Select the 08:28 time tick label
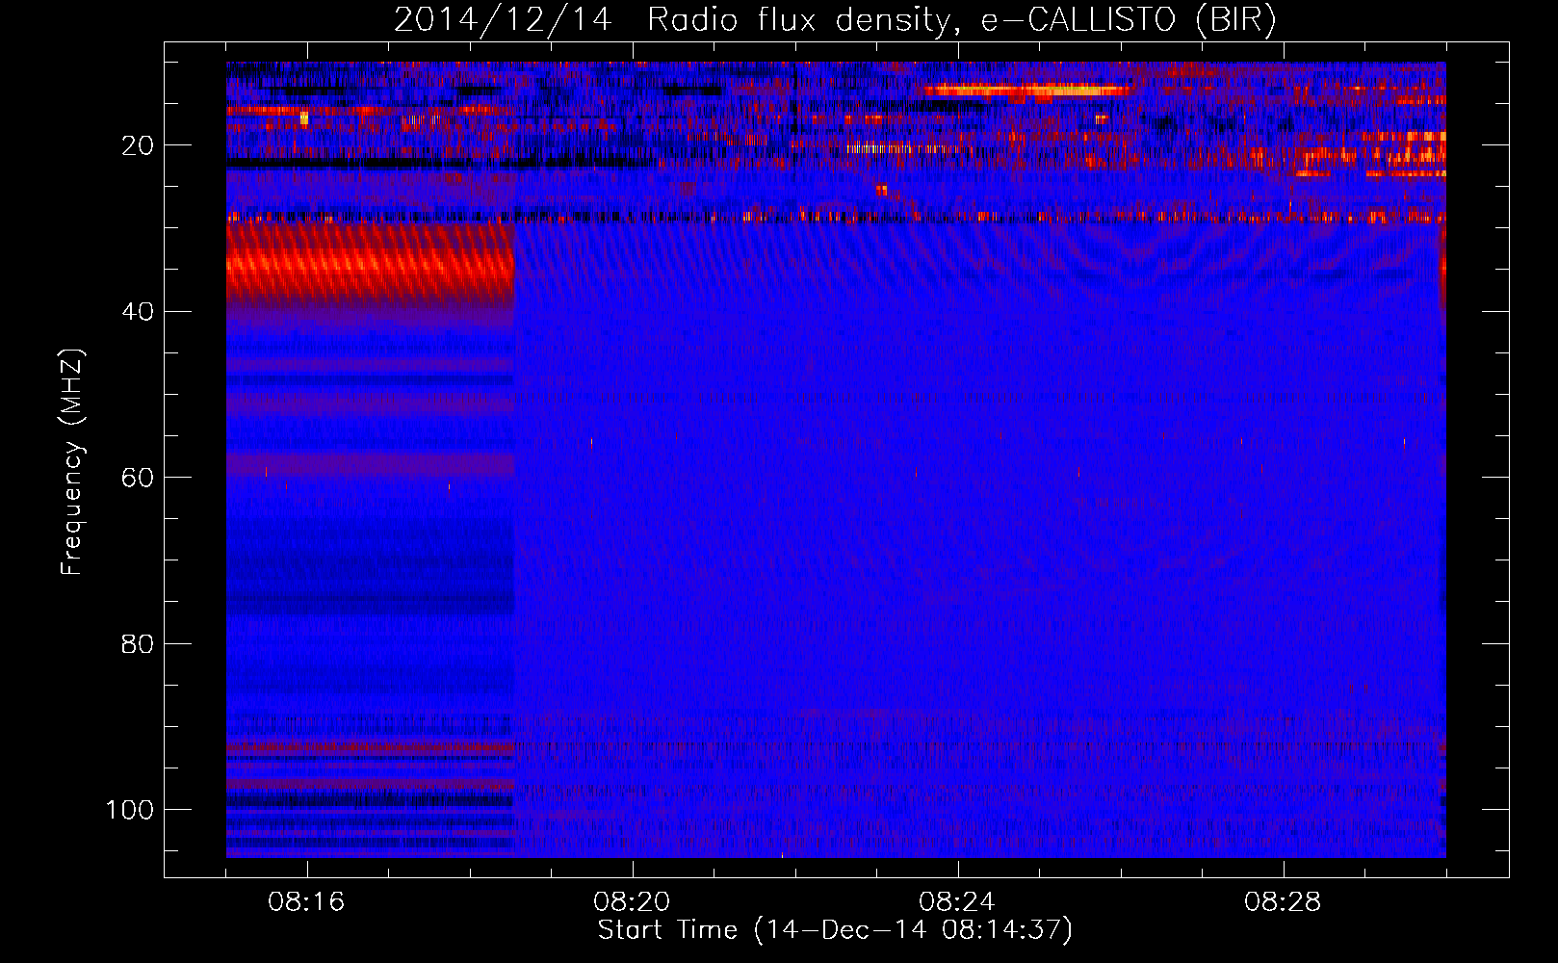This screenshot has height=963, width=1558. point(1283,902)
